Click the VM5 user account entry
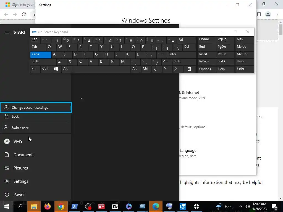The width and height of the screenshot is (283, 212). click(x=35, y=141)
